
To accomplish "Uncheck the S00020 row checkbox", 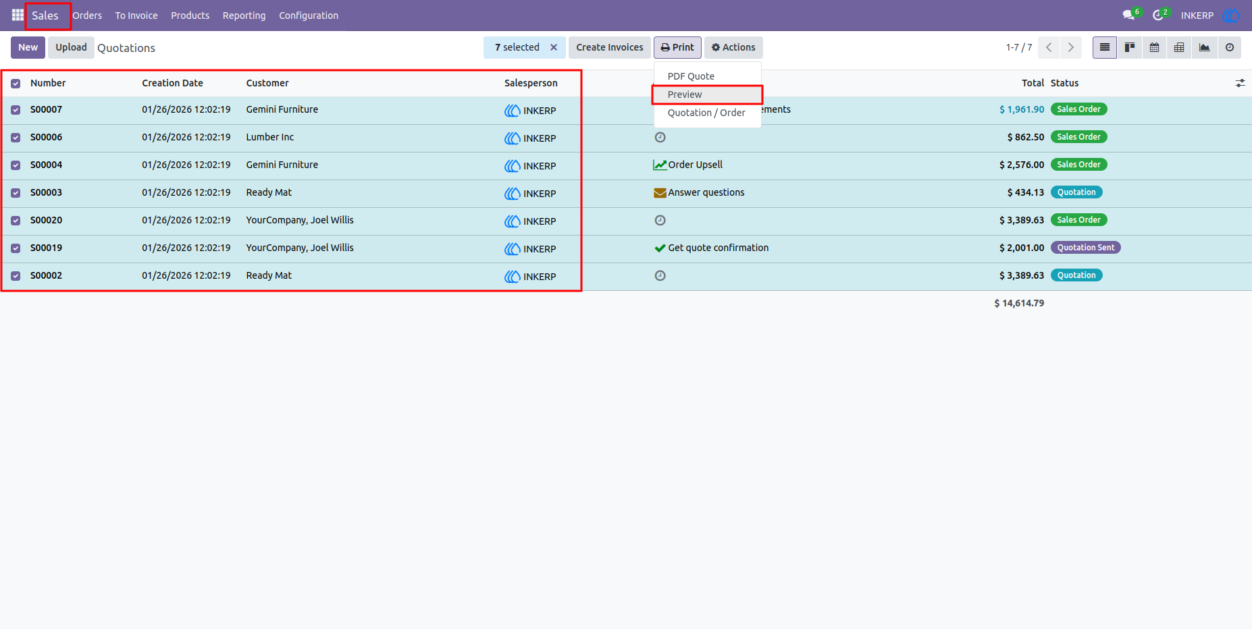I will pyautogui.click(x=16, y=221).
